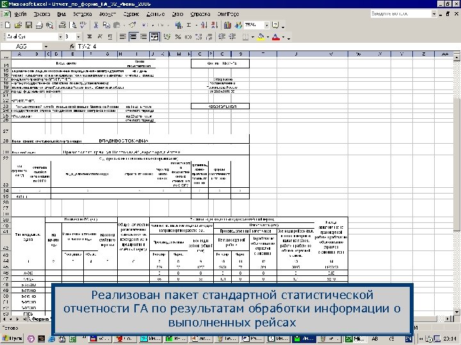This screenshot has height=345, width=461.
Task: Switch to the Форма sheet tab
Action: 42,319
